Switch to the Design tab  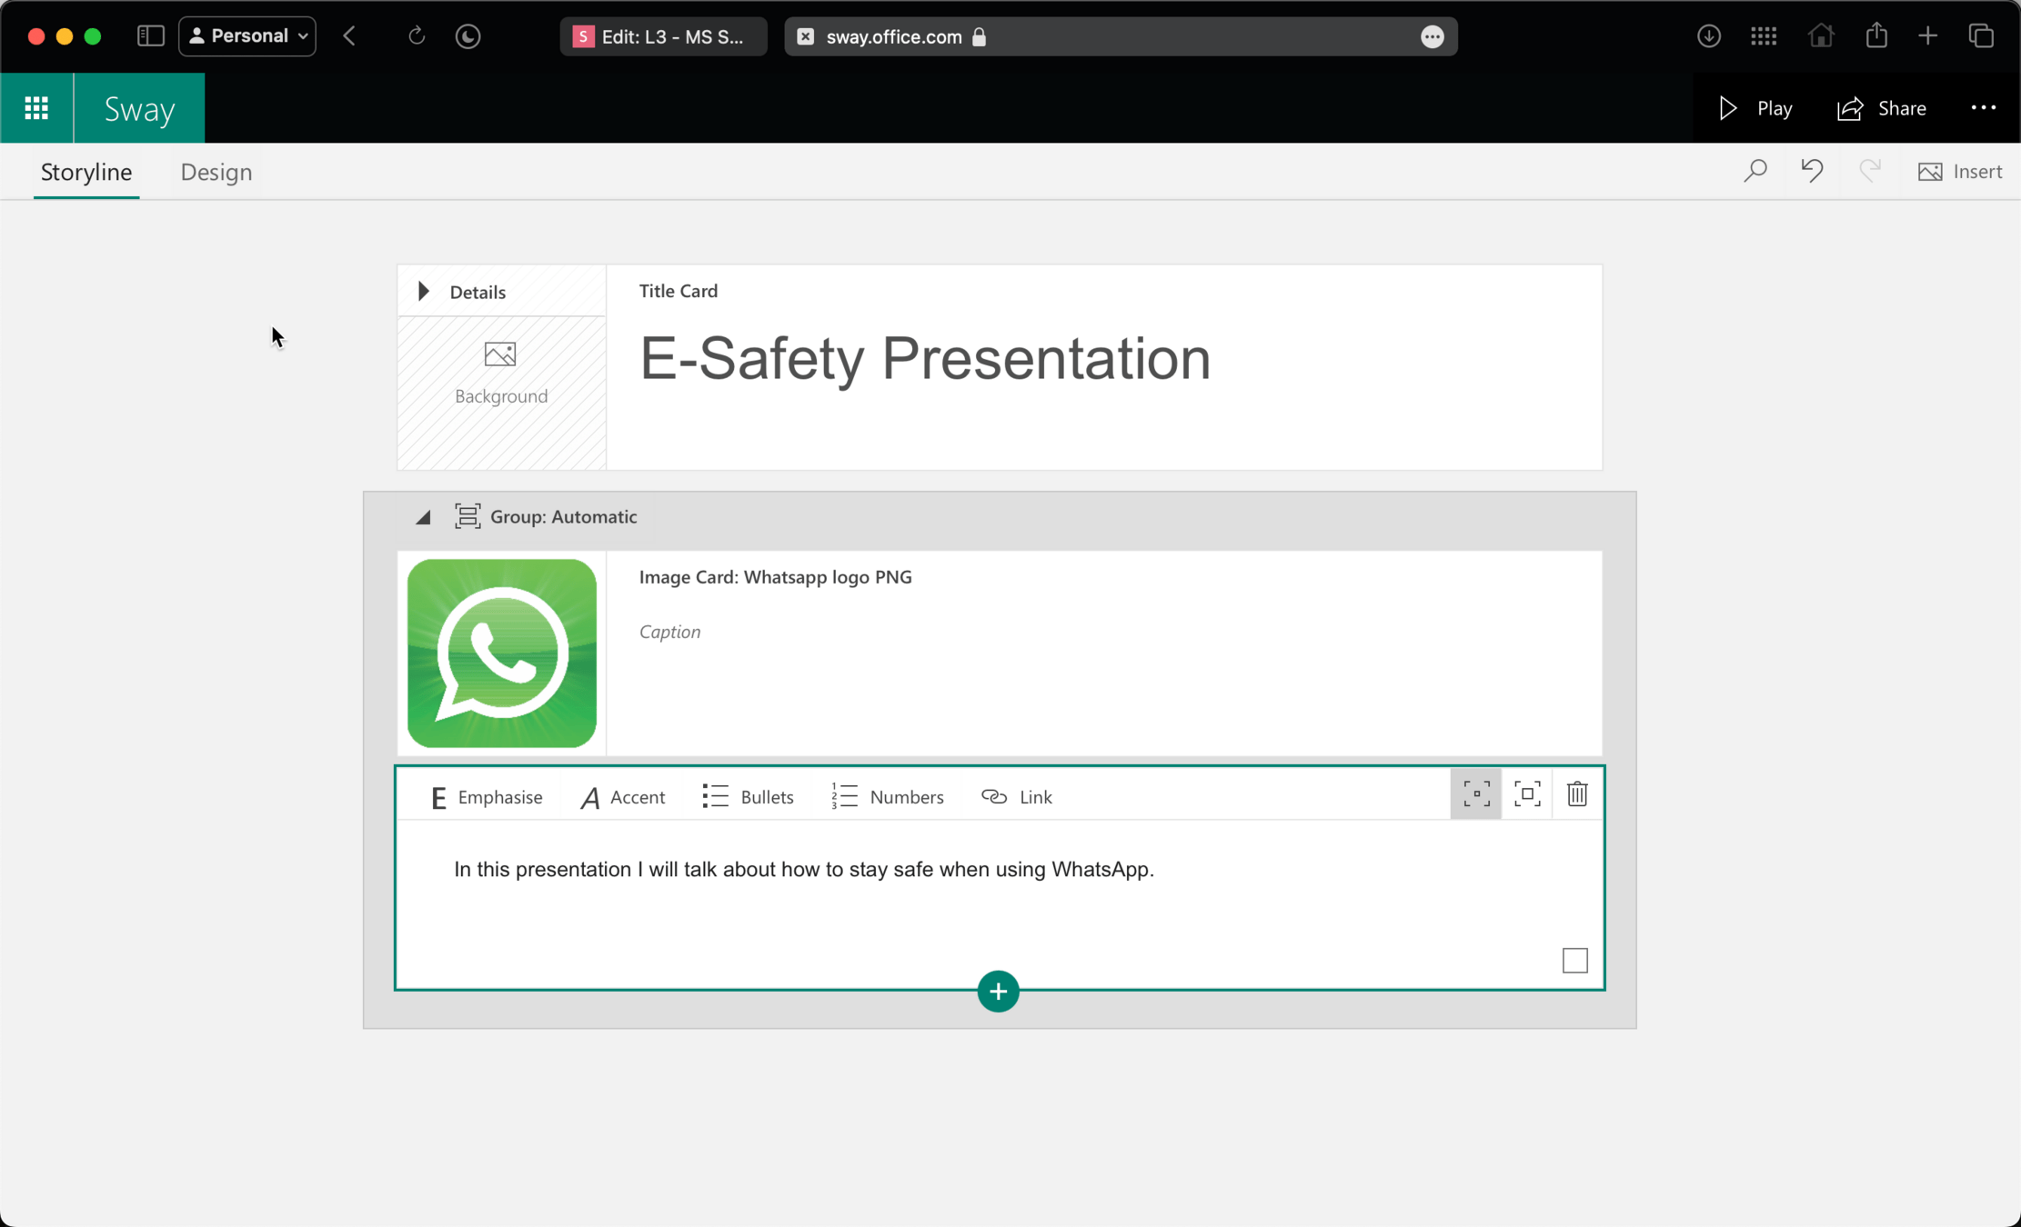[216, 172]
